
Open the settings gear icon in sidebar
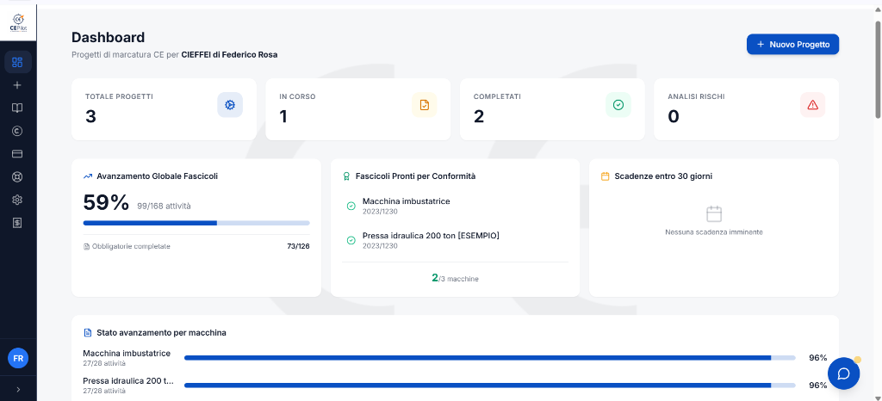17,200
